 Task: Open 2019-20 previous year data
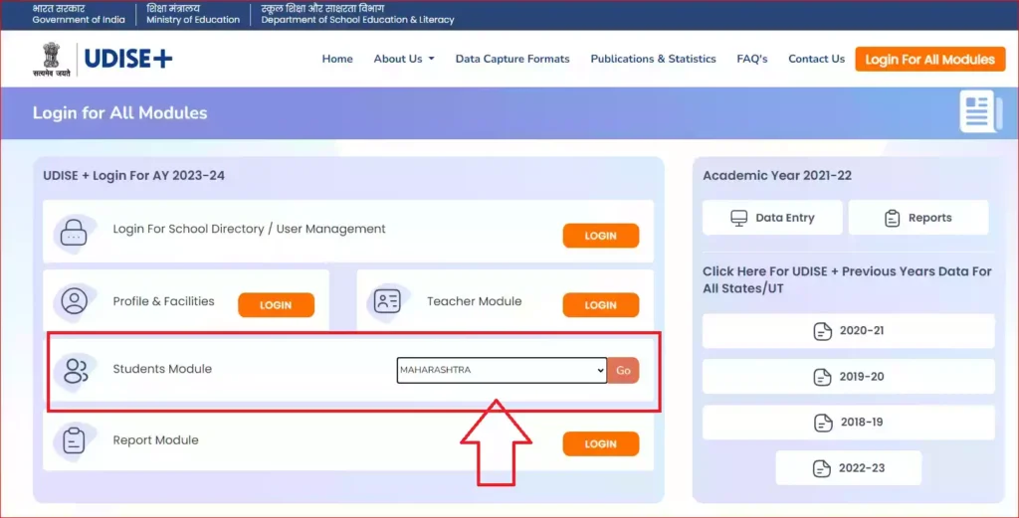click(848, 377)
